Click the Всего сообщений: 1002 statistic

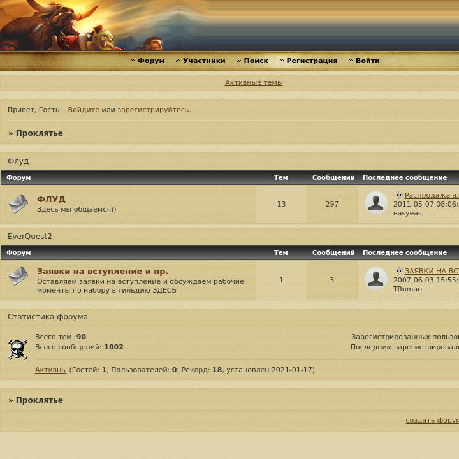79,347
